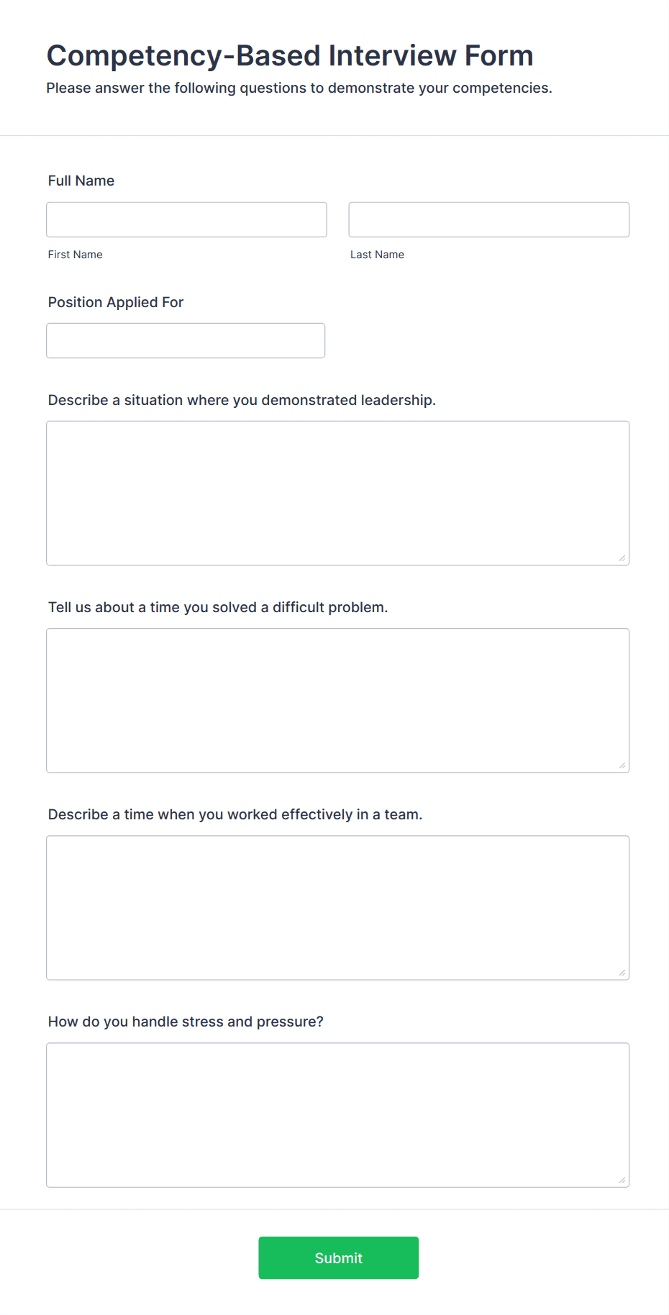This screenshot has height=1315, width=669.
Task: Click the Position Applied For text box
Action: (x=185, y=340)
